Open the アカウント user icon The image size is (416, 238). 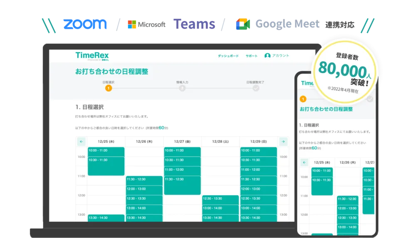click(267, 56)
